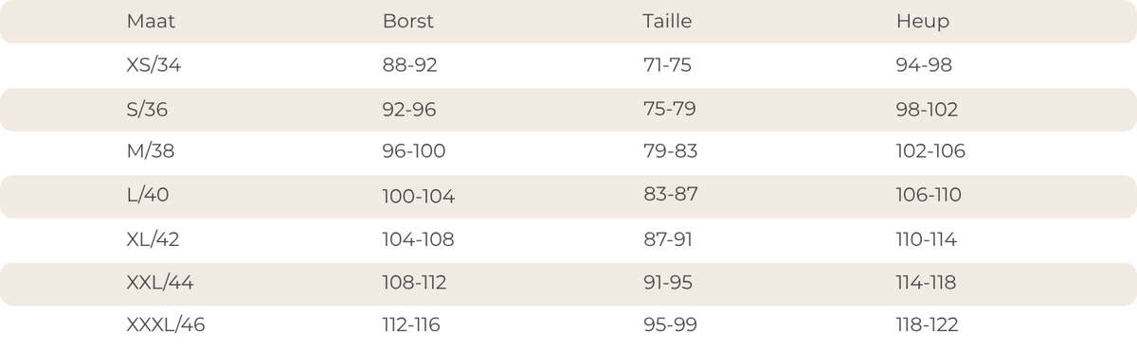The width and height of the screenshot is (1137, 349).
Task: Select the XXXL/46 size cell
Action: click(166, 325)
